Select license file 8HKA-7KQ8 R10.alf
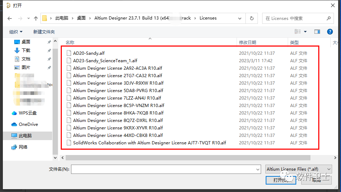The width and height of the screenshot is (341, 192). pos(118,113)
